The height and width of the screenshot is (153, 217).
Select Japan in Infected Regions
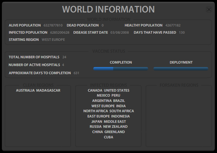97,122
